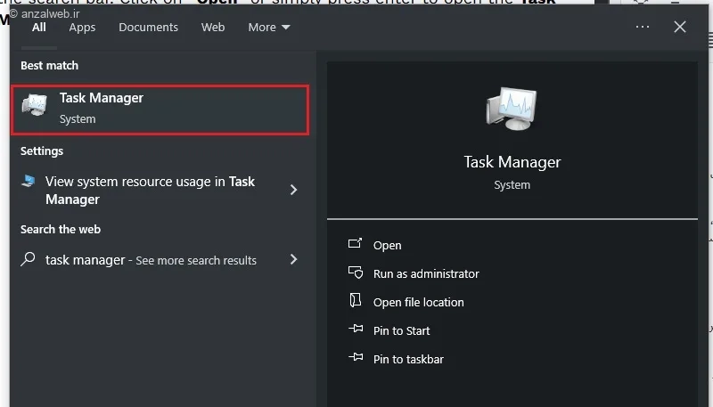Viewport: 713px width, 407px height.
Task: Switch to the Web search tab
Action: tap(213, 28)
